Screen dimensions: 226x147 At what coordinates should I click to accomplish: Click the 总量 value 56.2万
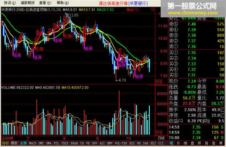[189, 98]
